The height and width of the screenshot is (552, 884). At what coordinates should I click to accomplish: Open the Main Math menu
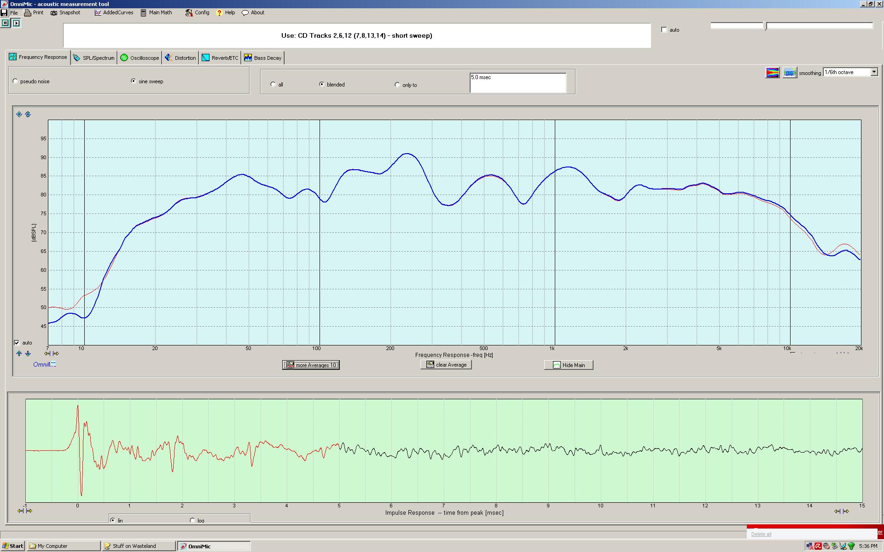click(157, 13)
